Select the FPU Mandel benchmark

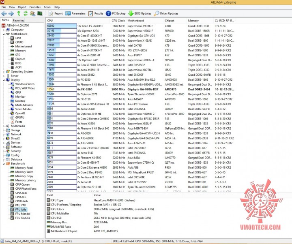[x=23, y=214]
